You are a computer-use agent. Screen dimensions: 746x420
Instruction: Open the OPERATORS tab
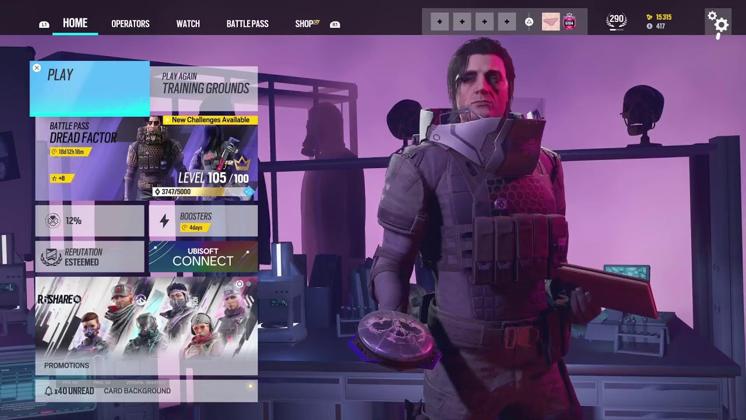coord(131,24)
